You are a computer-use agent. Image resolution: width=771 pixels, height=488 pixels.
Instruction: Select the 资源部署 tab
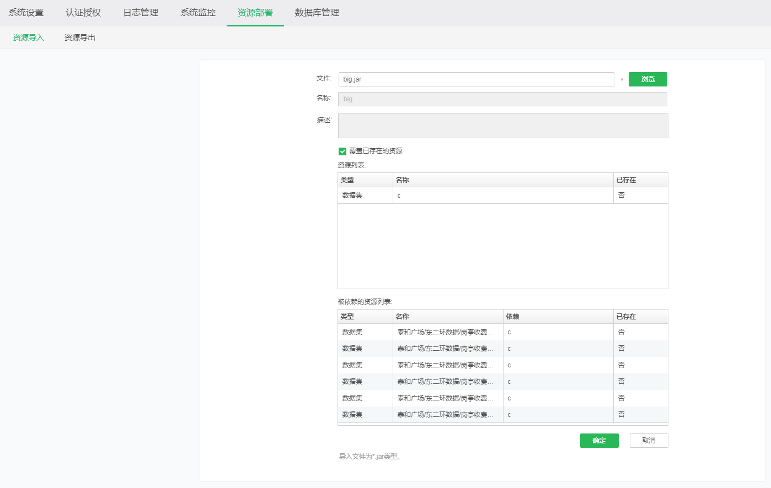click(x=255, y=13)
